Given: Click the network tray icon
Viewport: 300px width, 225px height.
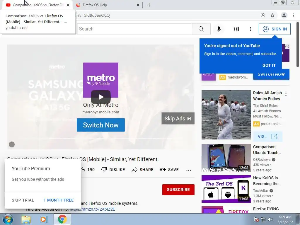Looking at the screenshot, I should (x=263, y=219).
